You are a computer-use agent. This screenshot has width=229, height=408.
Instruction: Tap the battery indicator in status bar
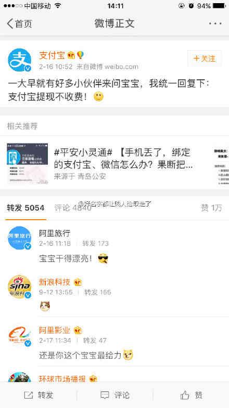tap(219, 6)
